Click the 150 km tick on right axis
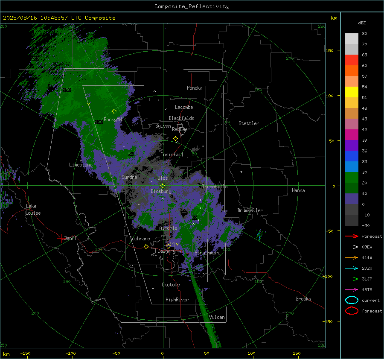 pyautogui.click(x=330, y=50)
